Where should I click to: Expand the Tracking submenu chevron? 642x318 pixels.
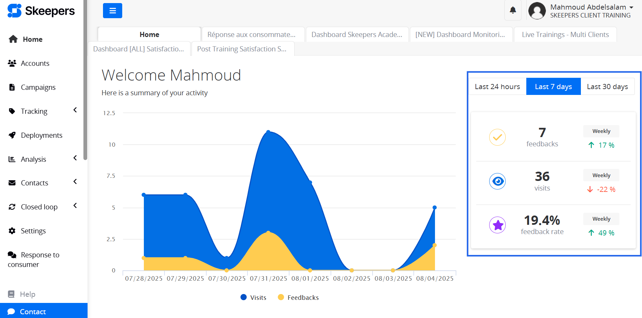[75, 110]
